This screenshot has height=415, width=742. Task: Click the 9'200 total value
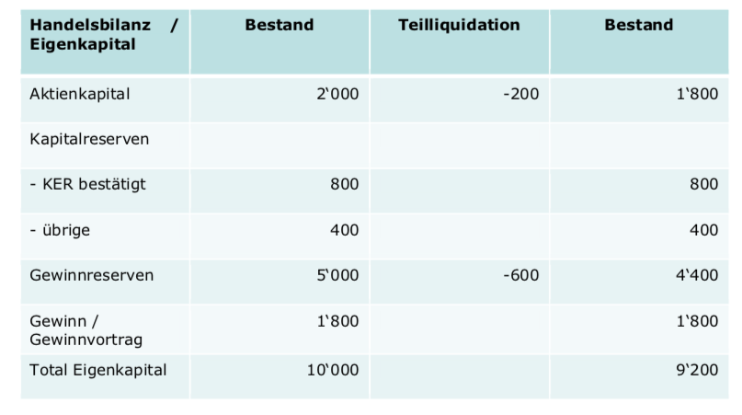pos(697,370)
